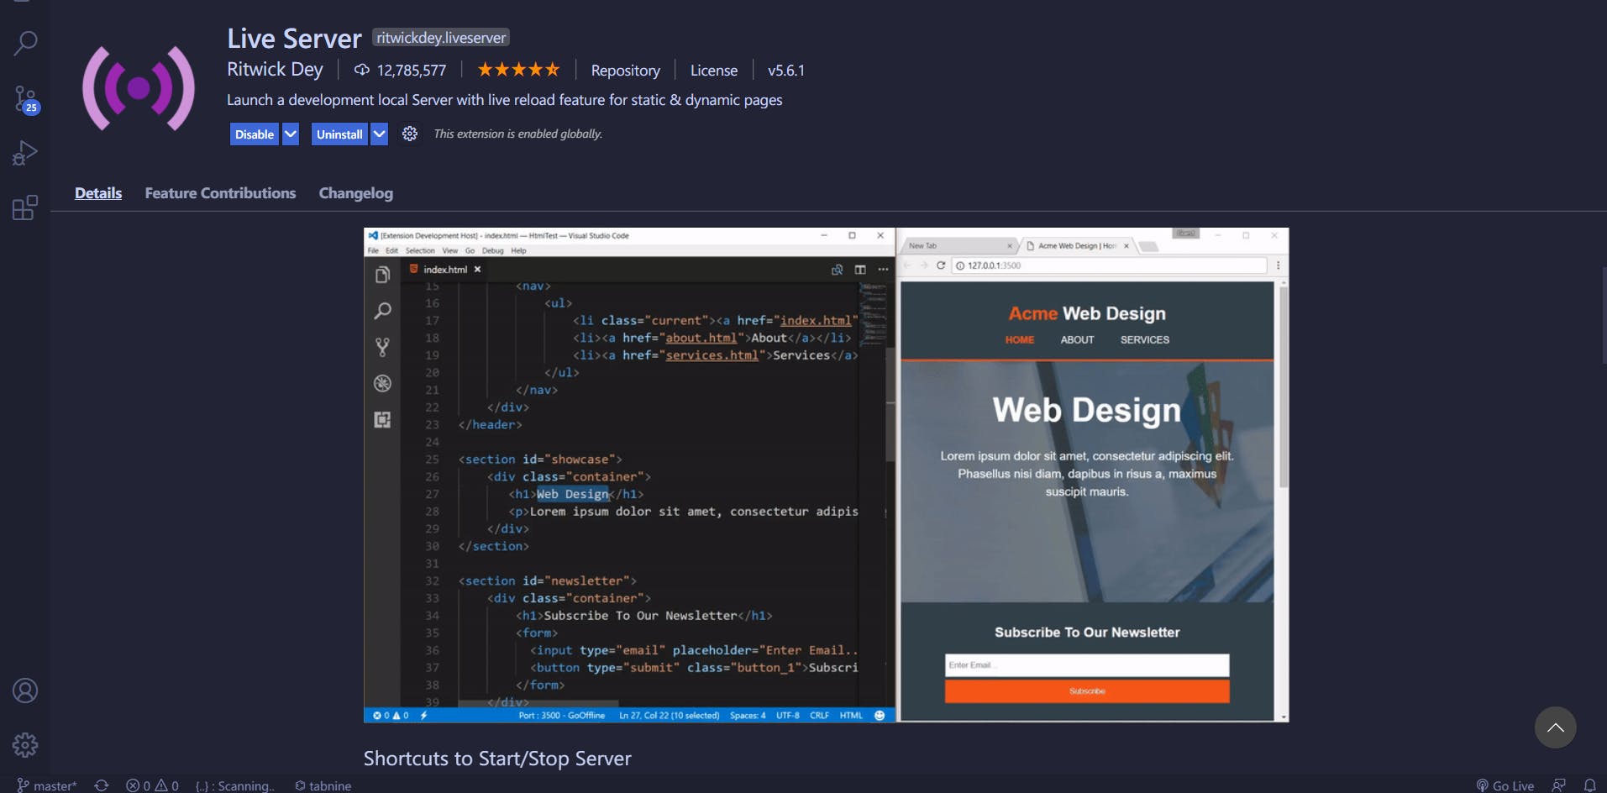This screenshot has height=793, width=1607.
Task: Open the Disable button dropdown arrow
Action: [291, 134]
